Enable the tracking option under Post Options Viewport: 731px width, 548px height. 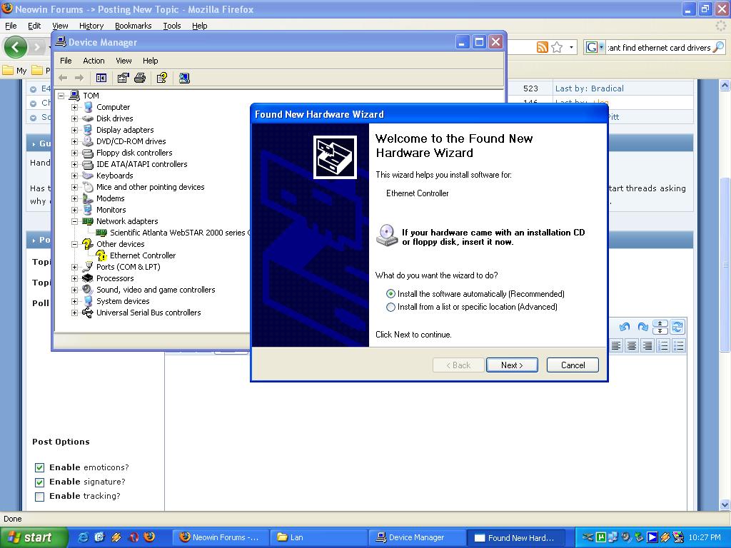point(40,496)
